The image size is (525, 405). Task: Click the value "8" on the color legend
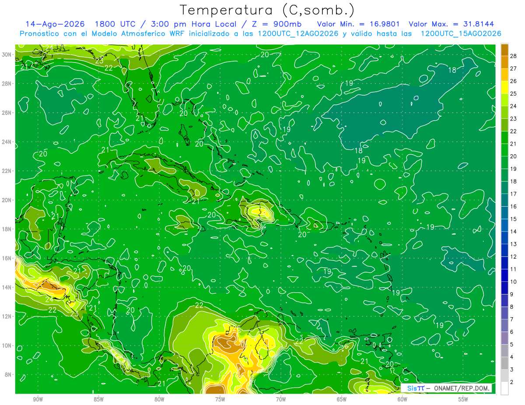point(511,307)
